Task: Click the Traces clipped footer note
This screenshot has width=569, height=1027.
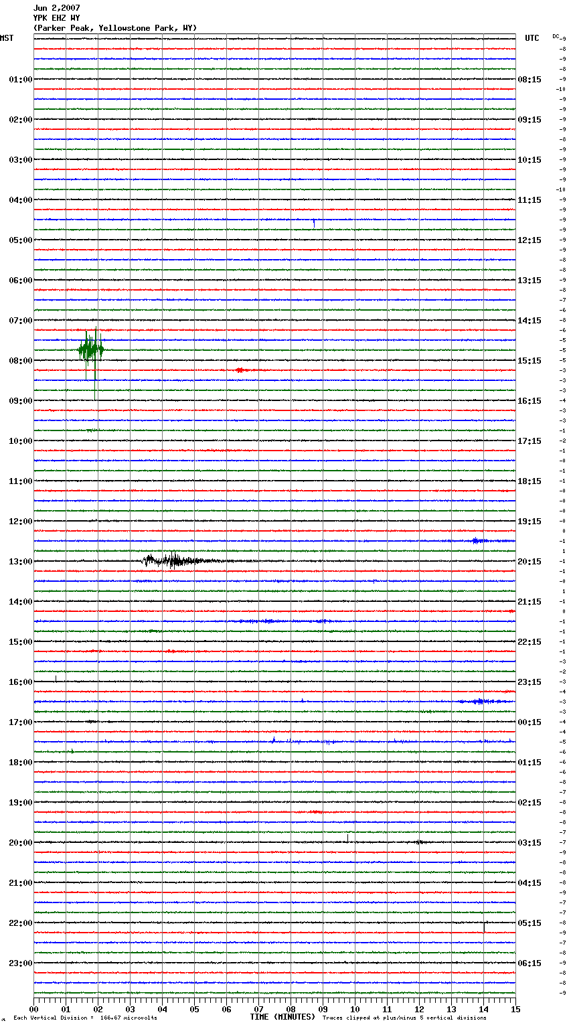Action: pyautogui.click(x=404, y=1018)
